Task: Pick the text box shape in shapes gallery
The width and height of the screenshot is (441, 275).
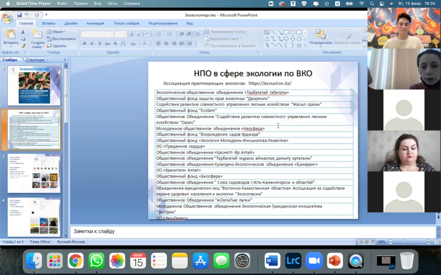Action: 267,32
